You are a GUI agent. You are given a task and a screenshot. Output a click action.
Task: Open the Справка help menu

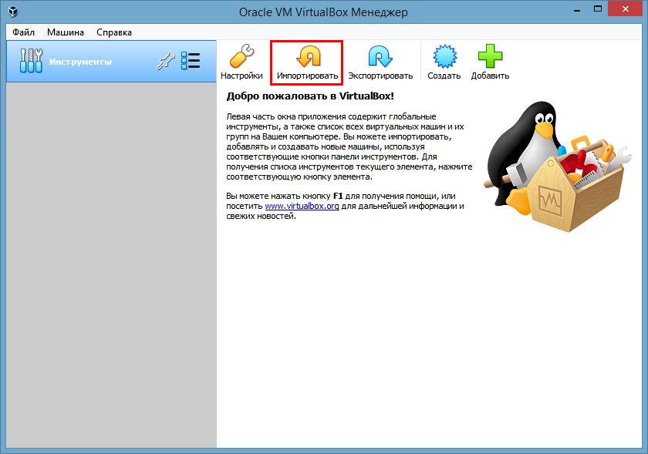(114, 32)
